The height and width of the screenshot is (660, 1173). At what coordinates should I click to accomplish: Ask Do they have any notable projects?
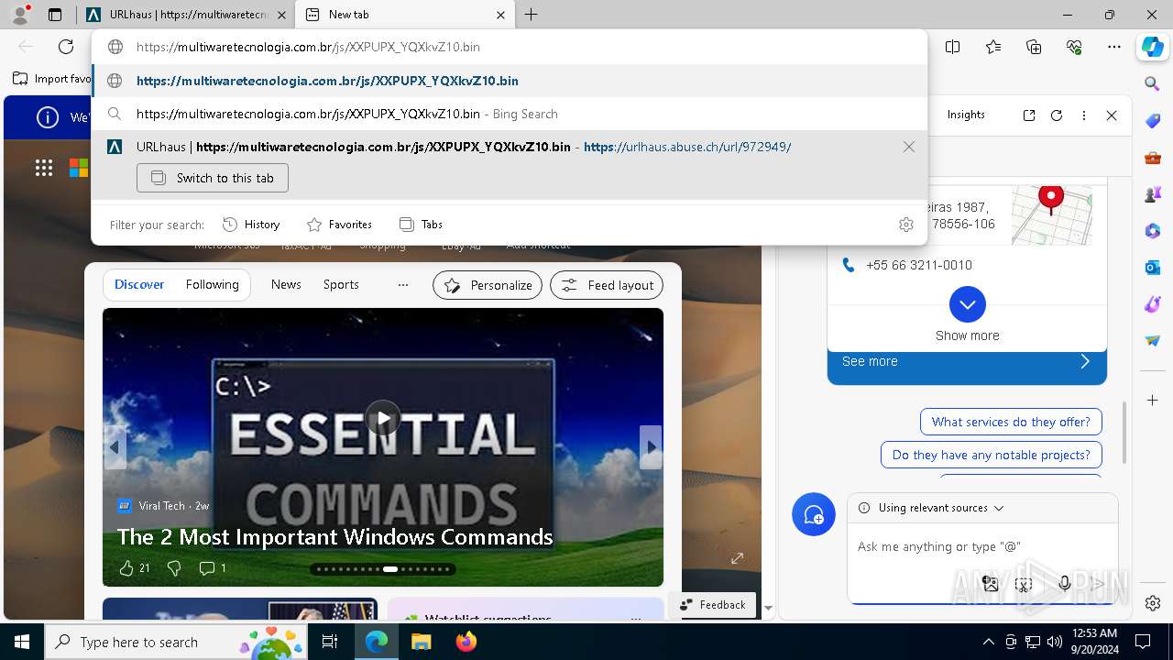992,455
